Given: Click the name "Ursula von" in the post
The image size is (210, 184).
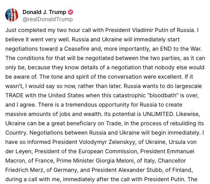Looking at the screenshot, I should (183, 142).
